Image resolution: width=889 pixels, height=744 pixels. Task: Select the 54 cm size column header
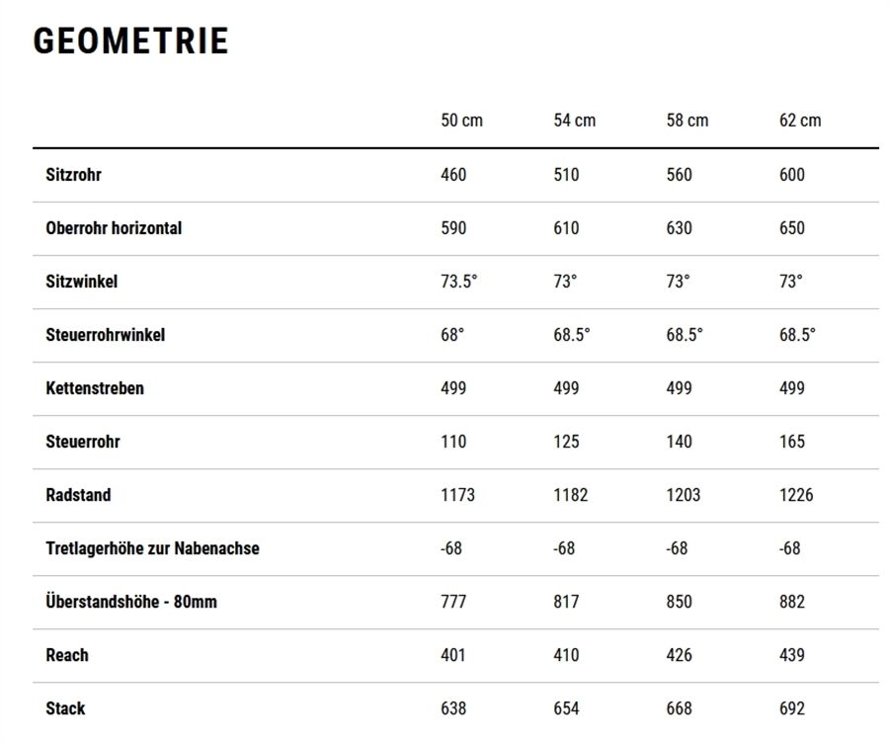click(574, 121)
